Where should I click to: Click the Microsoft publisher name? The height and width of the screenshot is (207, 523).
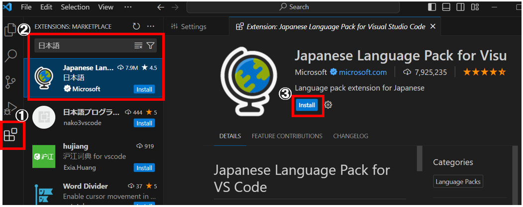pos(311,72)
